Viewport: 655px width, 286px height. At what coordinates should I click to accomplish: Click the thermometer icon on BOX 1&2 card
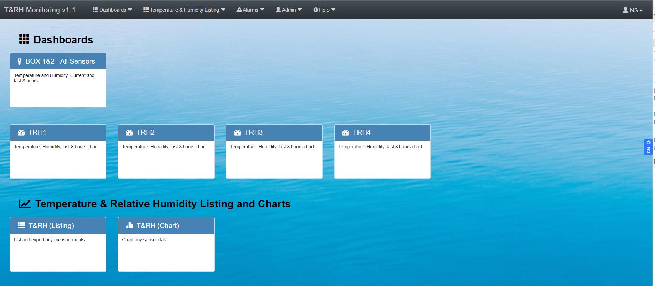pos(20,62)
